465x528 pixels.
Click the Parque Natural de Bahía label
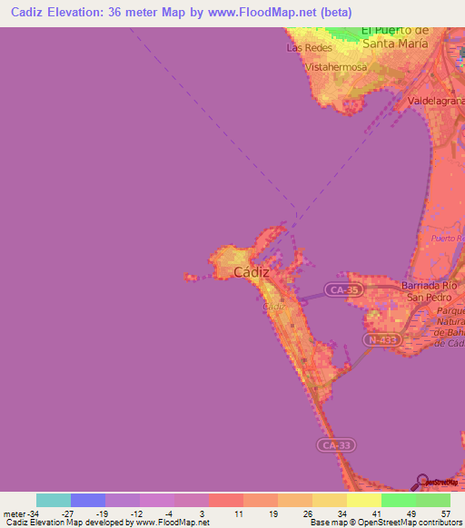point(450,327)
